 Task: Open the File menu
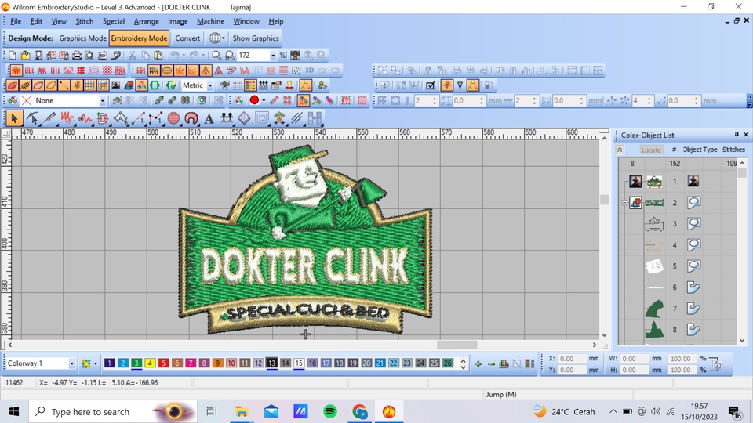point(16,21)
